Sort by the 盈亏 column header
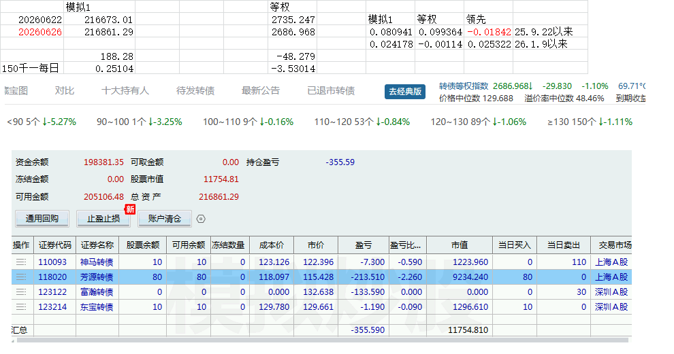674x354 pixels. (x=364, y=245)
